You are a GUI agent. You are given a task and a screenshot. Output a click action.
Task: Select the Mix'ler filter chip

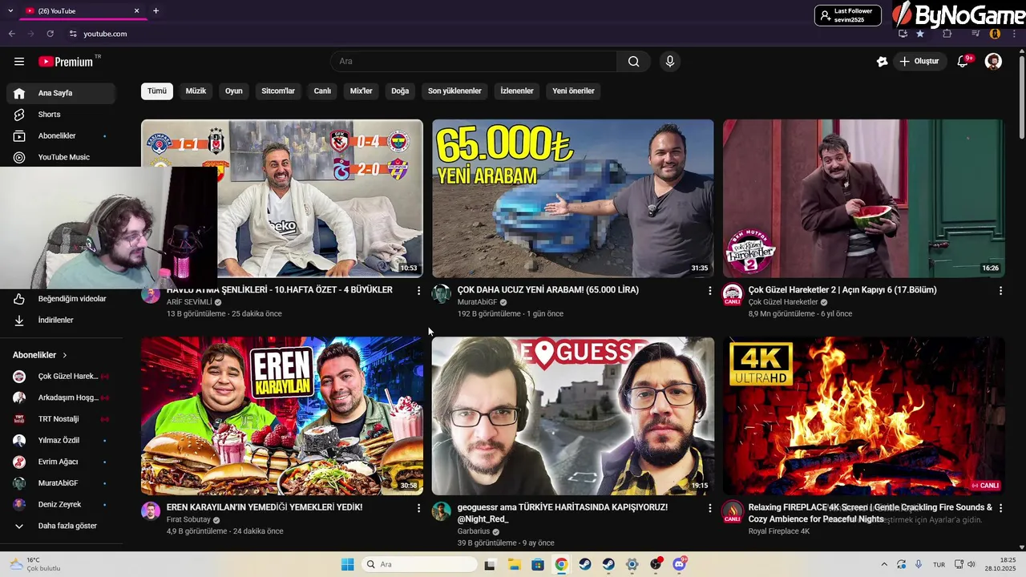(362, 91)
